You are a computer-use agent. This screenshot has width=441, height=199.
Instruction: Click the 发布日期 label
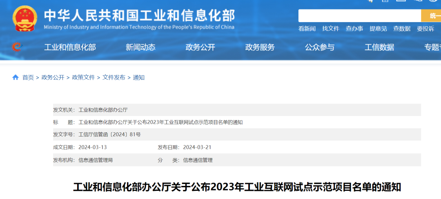click(x=169, y=147)
